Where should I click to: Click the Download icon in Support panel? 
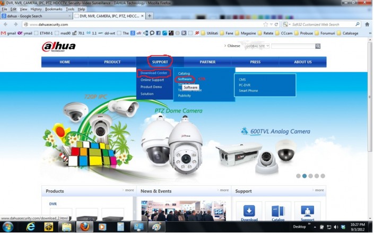pyautogui.click(x=249, y=211)
